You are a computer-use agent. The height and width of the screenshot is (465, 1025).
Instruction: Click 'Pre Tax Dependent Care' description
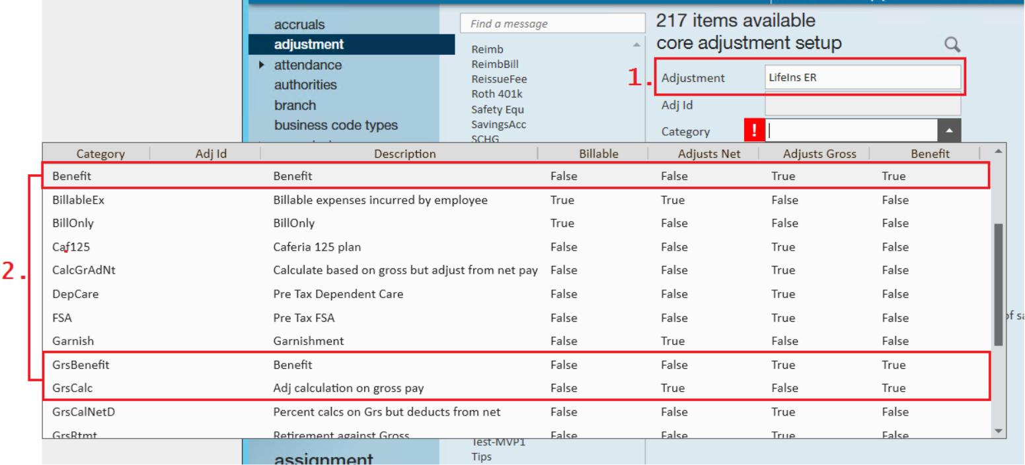338,294
